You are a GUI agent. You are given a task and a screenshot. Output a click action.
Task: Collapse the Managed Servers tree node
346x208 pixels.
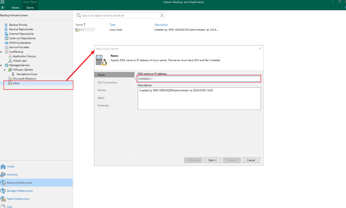1,65
